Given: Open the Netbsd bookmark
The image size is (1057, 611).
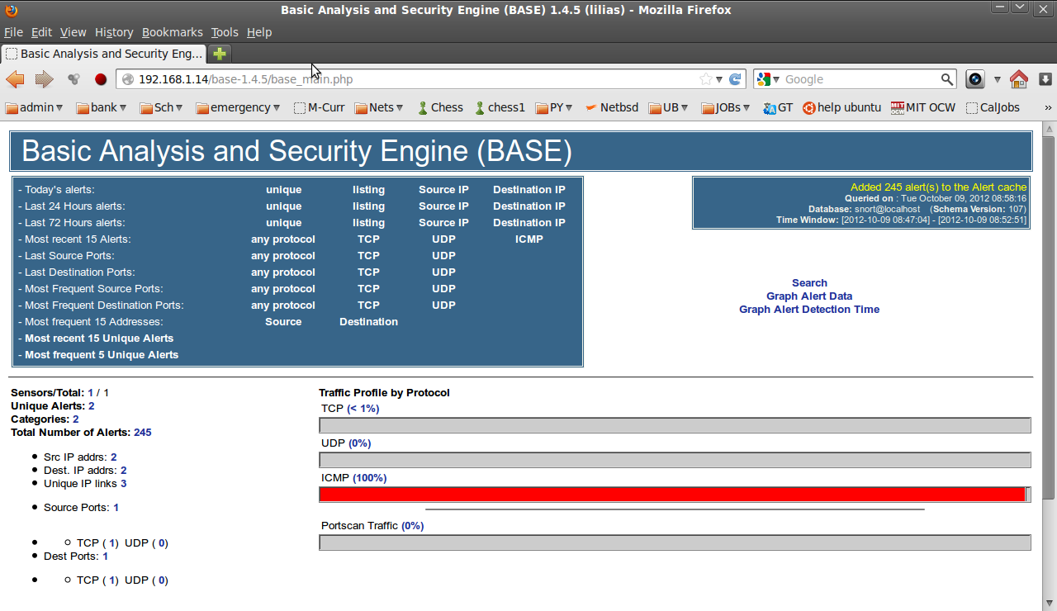Looking at the screenshot, I should (x=612, y=107).
